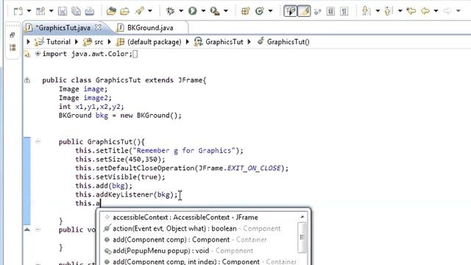Close the GraphicsTut.java tab
Screen dimensions: 471x265
pos(98,27)
